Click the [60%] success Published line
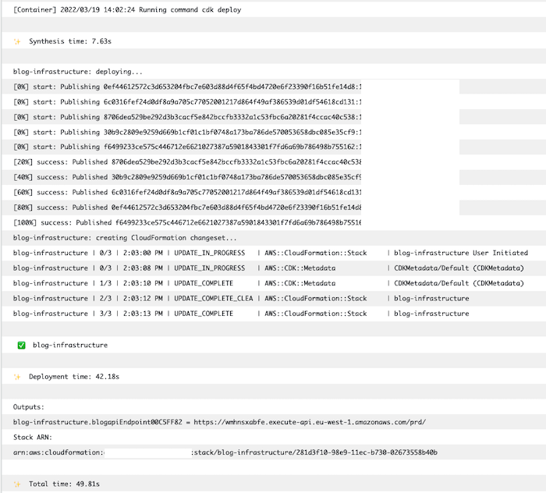 pyautogui.click(x=187, y=193)
